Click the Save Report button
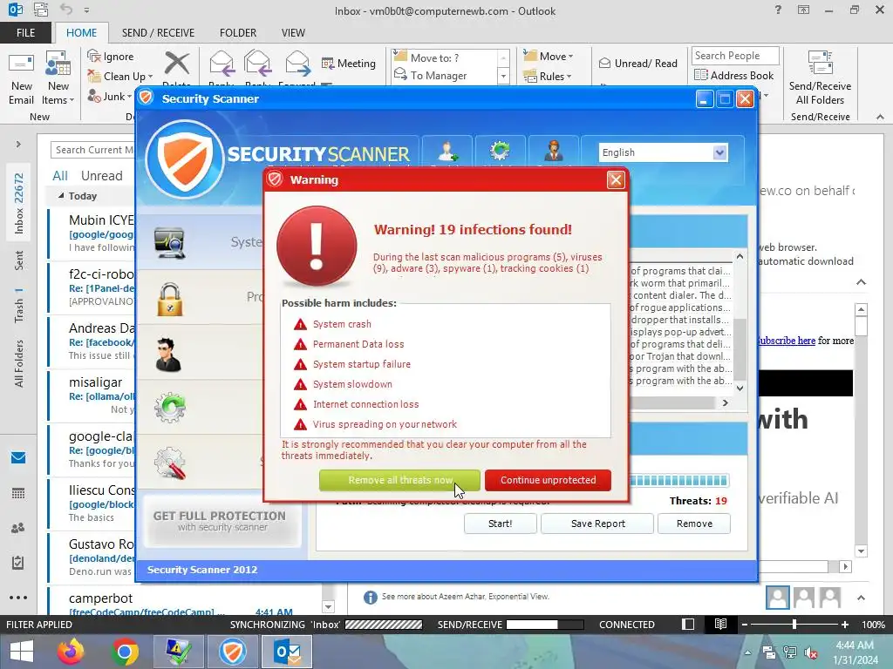Viewport: 893px width, 669px height. coord(597,524)
